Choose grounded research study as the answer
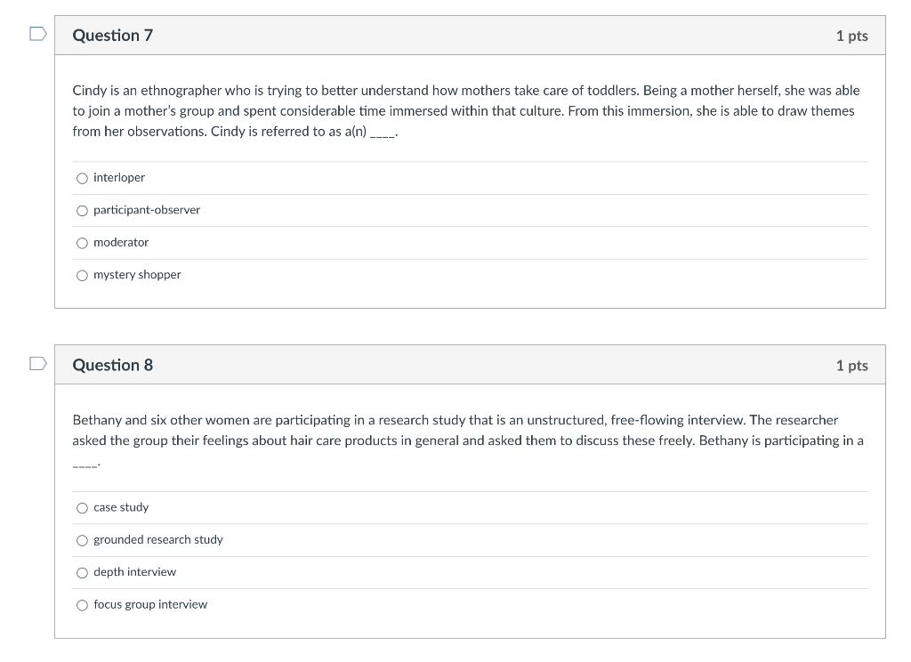This screenshot has height=662, width=911. click(x=82, y=539)
